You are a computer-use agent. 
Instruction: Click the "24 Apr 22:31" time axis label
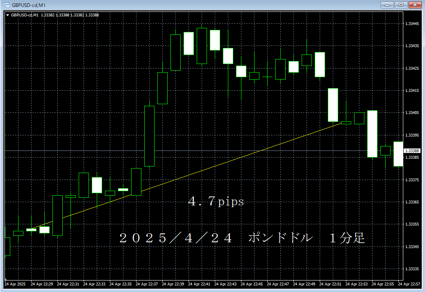[68, 284]
